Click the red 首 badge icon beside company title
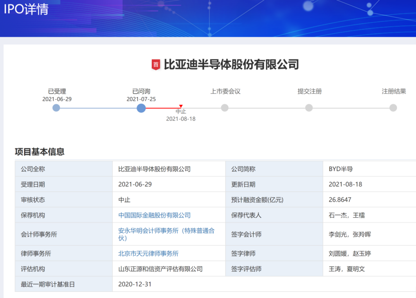 156,64
